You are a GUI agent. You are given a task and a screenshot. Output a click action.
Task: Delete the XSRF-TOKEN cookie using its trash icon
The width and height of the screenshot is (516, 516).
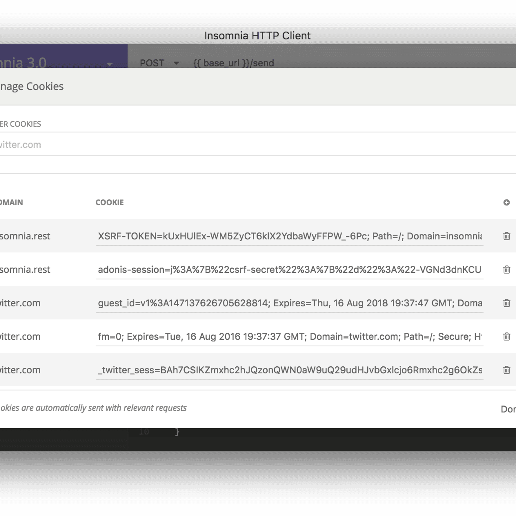pos(506,236)
